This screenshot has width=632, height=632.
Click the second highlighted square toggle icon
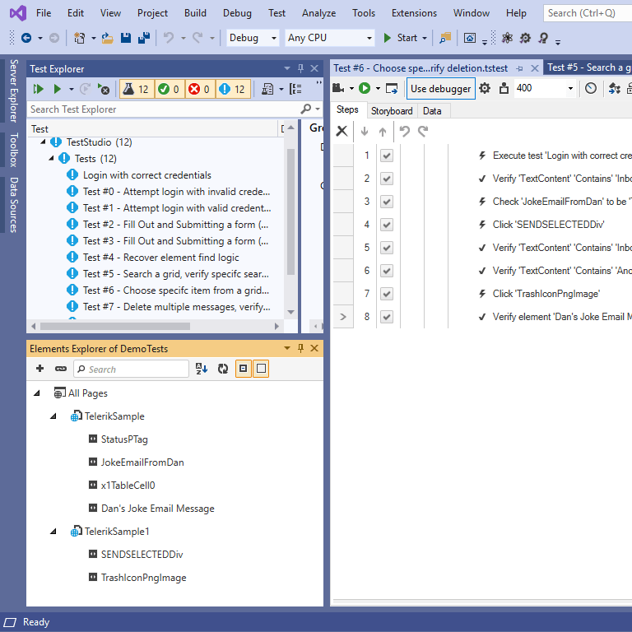point(261,369)
